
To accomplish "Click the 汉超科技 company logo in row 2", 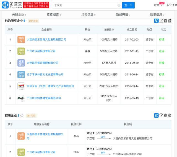I will (21, 51).
